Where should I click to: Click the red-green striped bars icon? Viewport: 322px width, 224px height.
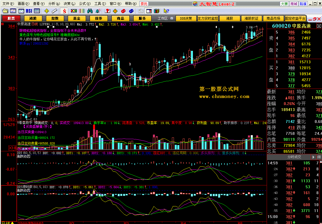point(82,11)
